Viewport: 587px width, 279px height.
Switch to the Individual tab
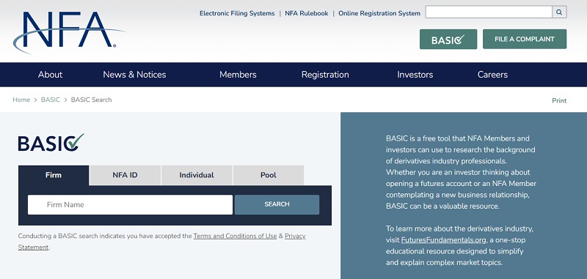tap(197, 175)
